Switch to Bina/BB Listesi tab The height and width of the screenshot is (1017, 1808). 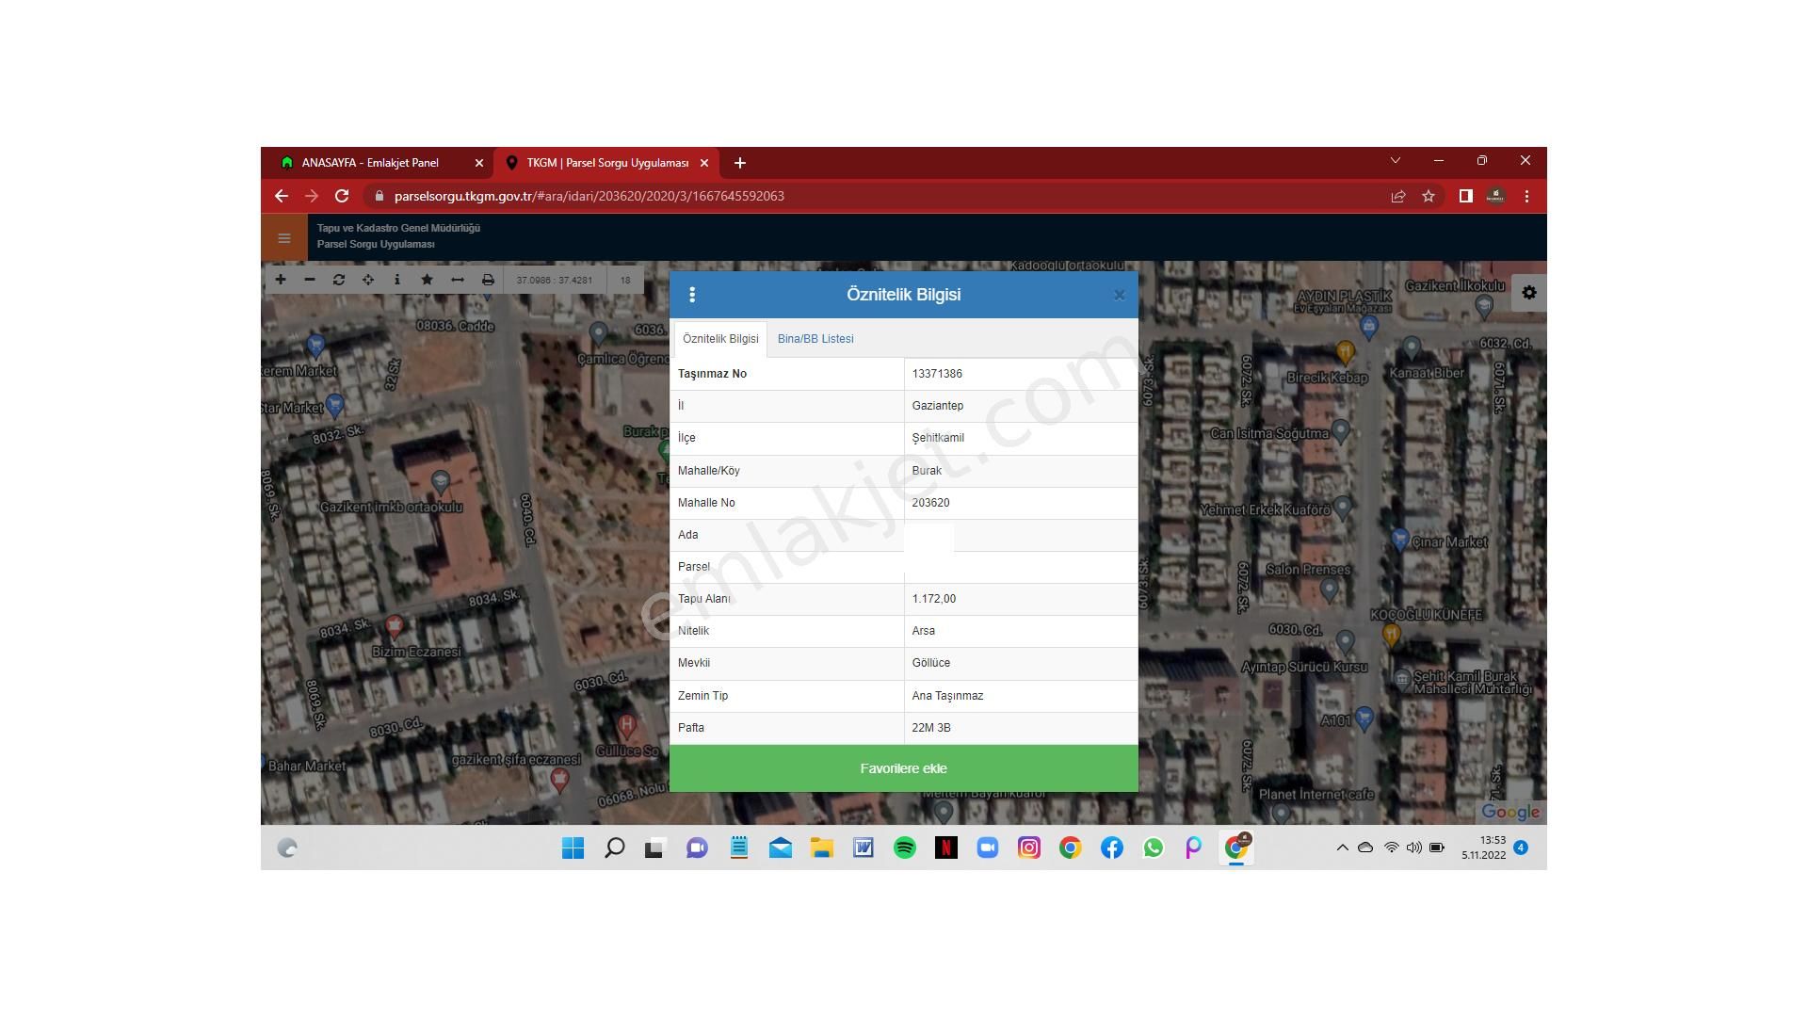[x=815, y=339]
